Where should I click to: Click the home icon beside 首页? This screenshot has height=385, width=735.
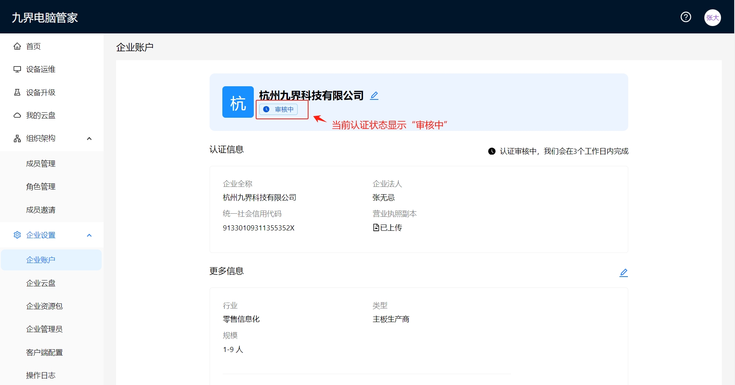pos(17,46)
